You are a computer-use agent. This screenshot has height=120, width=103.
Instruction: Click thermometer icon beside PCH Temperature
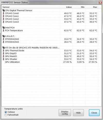3,30
